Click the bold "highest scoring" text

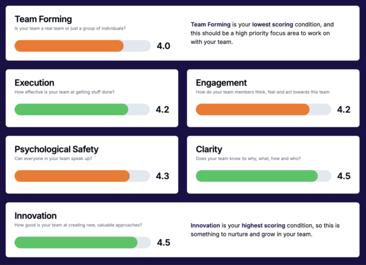(263, 225)
